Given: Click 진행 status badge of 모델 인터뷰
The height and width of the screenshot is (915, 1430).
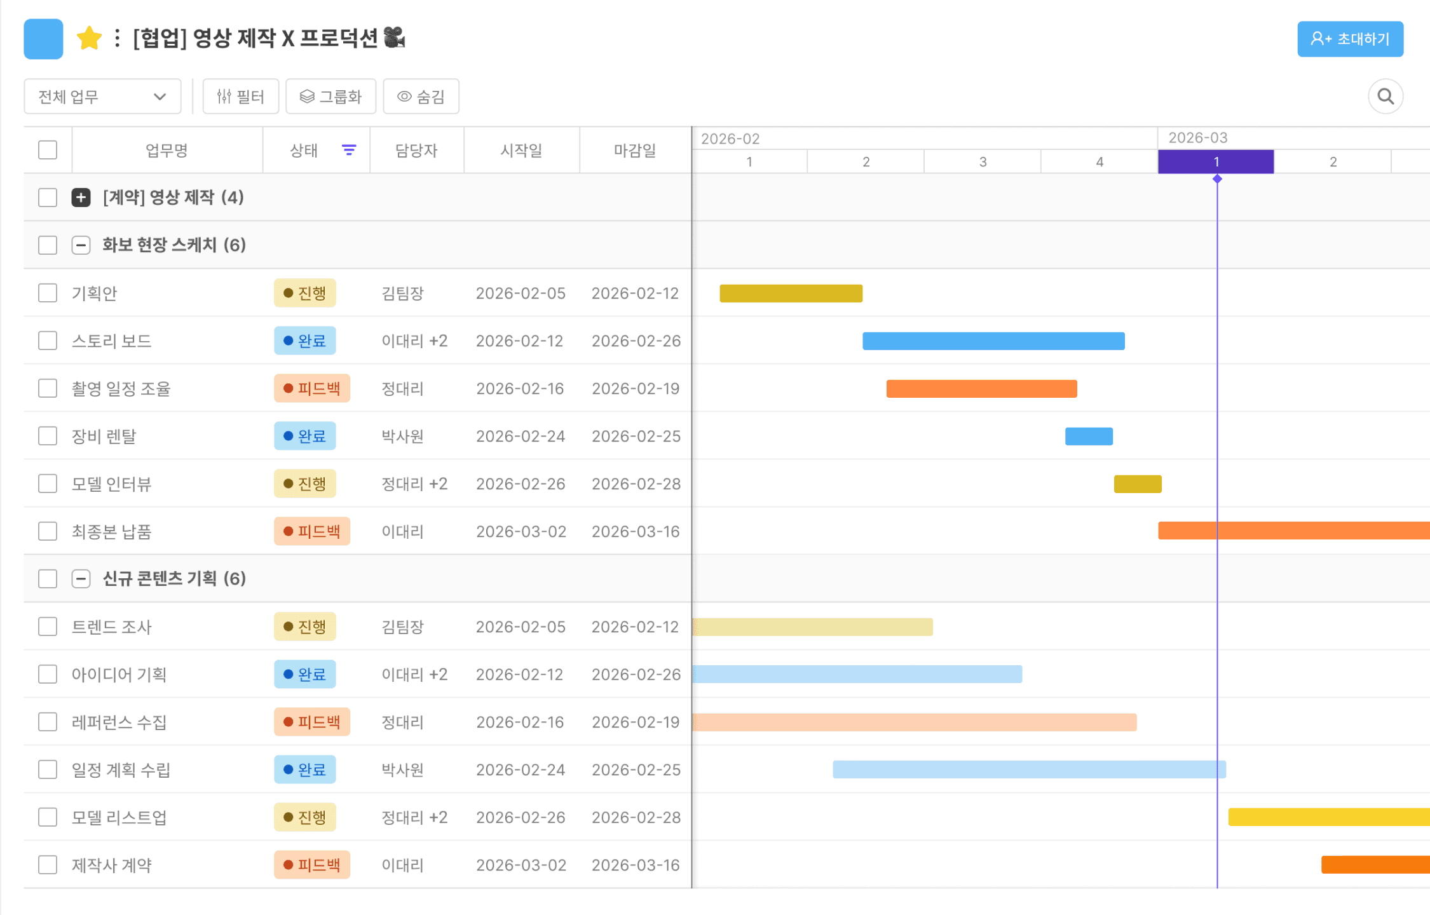Looking at the screenshot, I should 305,484.
